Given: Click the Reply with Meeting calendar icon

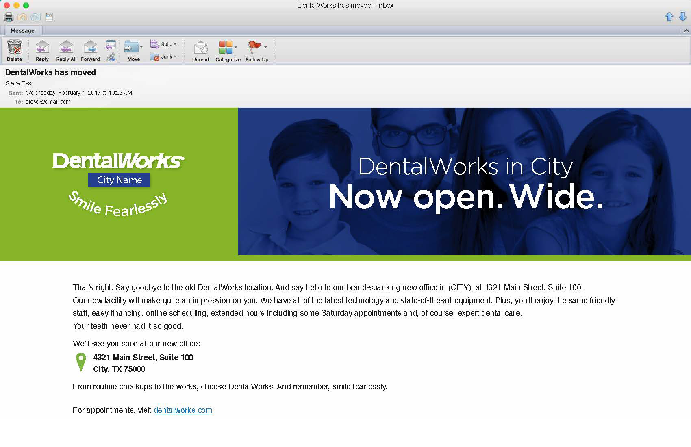Looking at the screenshot, I should pyautogui.click(x=111, y=45).
